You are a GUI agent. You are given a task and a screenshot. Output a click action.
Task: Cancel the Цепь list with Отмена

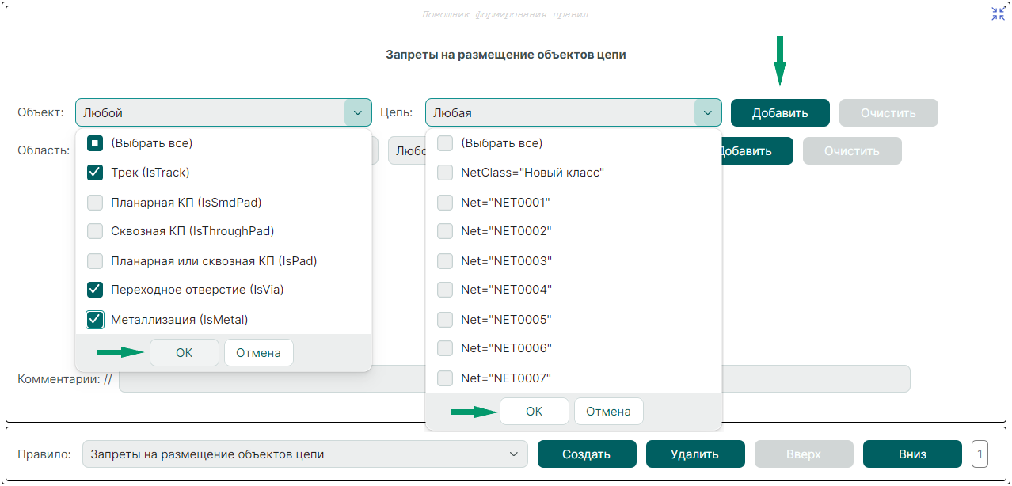tap(608, 412)
